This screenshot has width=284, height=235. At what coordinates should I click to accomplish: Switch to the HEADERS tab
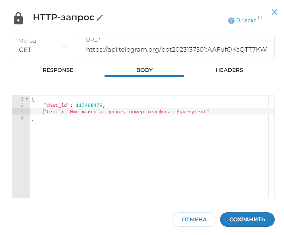pos(229,70)
